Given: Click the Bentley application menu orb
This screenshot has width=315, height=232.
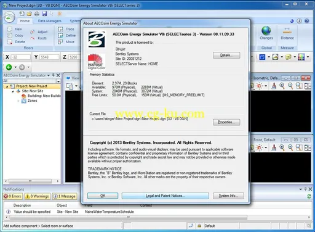Looking at the screenshot, I should click(x=9, y=17).
